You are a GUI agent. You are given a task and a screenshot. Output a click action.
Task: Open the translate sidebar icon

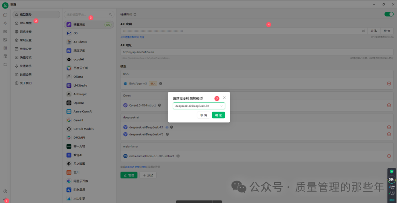pos(5,40)
